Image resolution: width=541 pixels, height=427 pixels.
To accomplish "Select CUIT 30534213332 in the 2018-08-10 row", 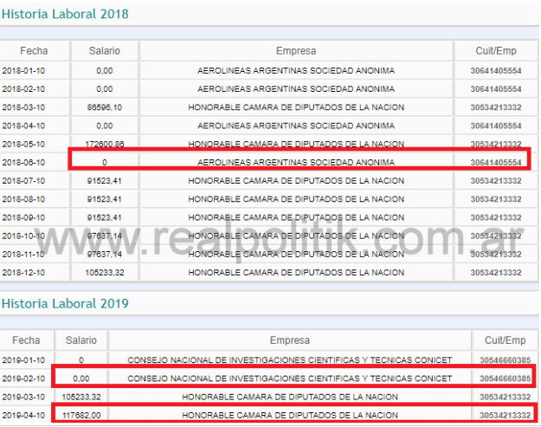I will click(496, 199).
